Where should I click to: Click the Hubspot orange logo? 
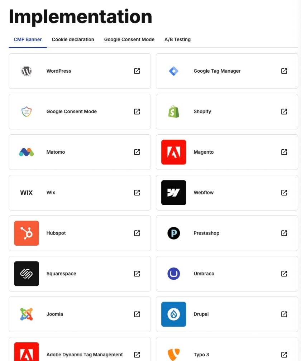pos(27,233)
